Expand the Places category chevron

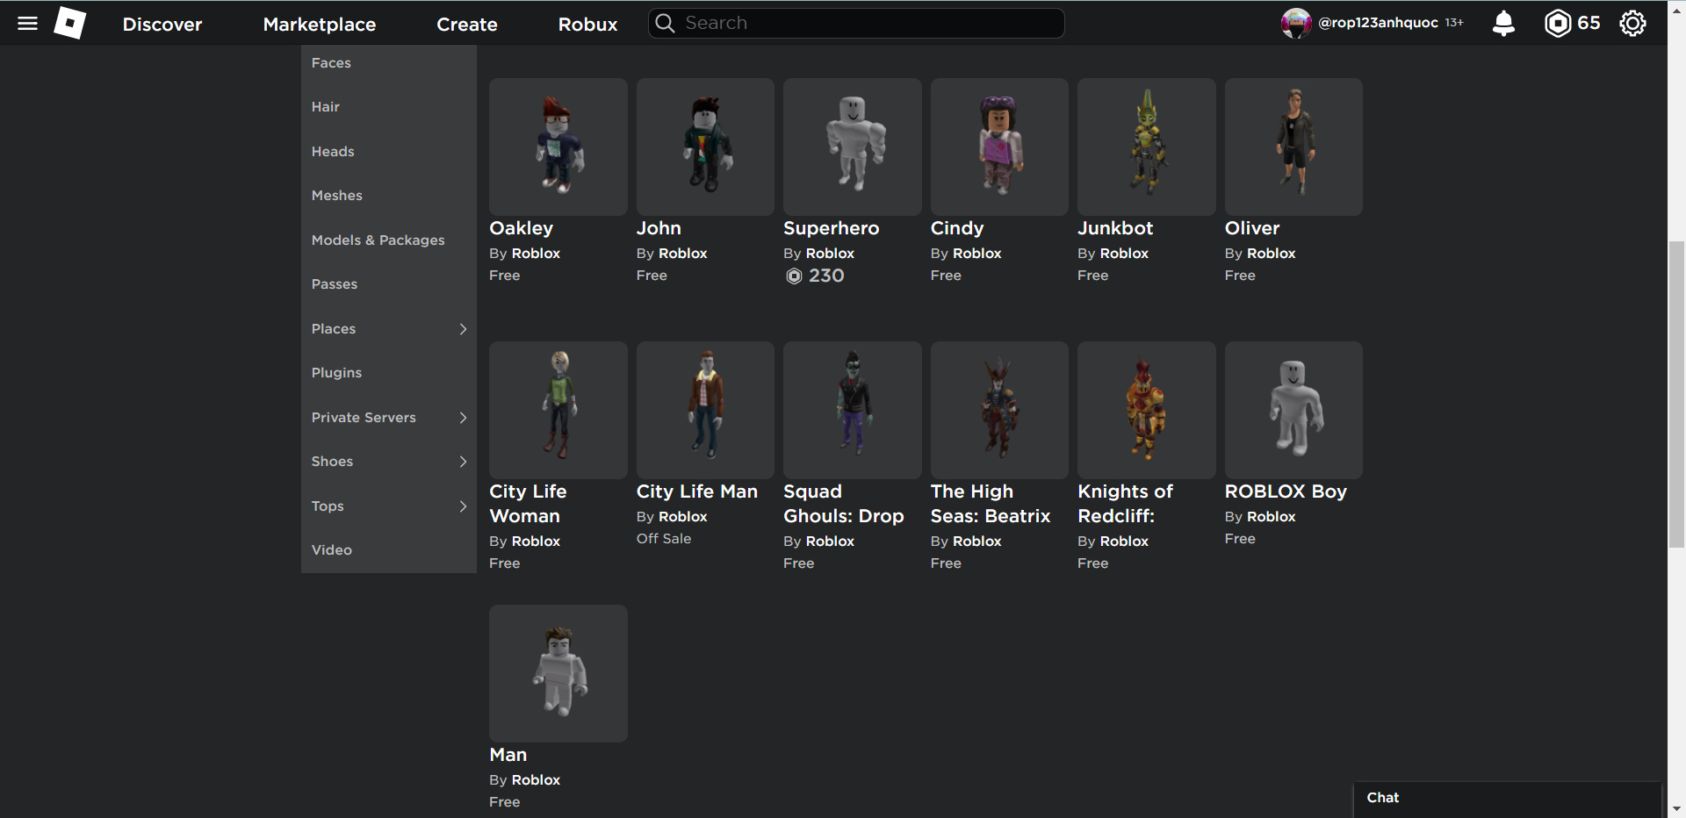[463, 329]
